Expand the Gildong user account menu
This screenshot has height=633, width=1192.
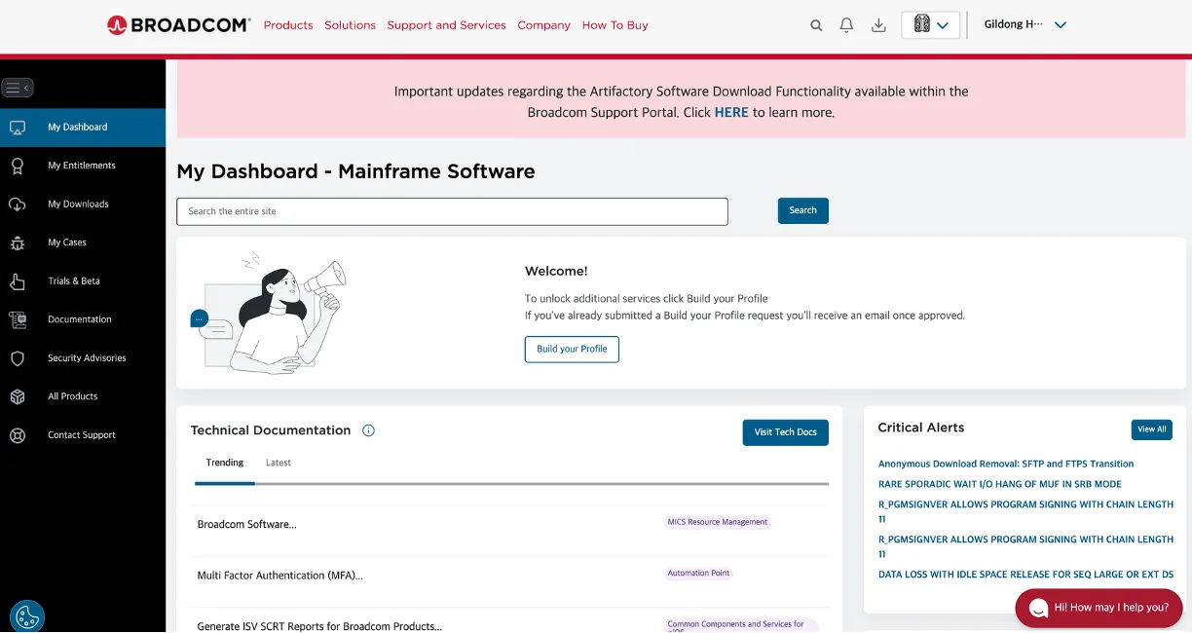[1026, 25]
